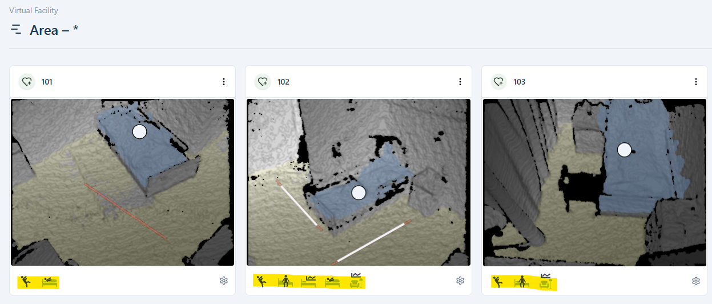This screenshot has height=304, width=712.
Task: Open the three-dot menu for room 101
Action: pos(224,82)
